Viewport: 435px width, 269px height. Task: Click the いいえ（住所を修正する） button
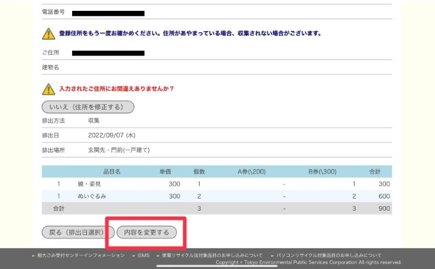pyautogui.click(x=88, y=107)
